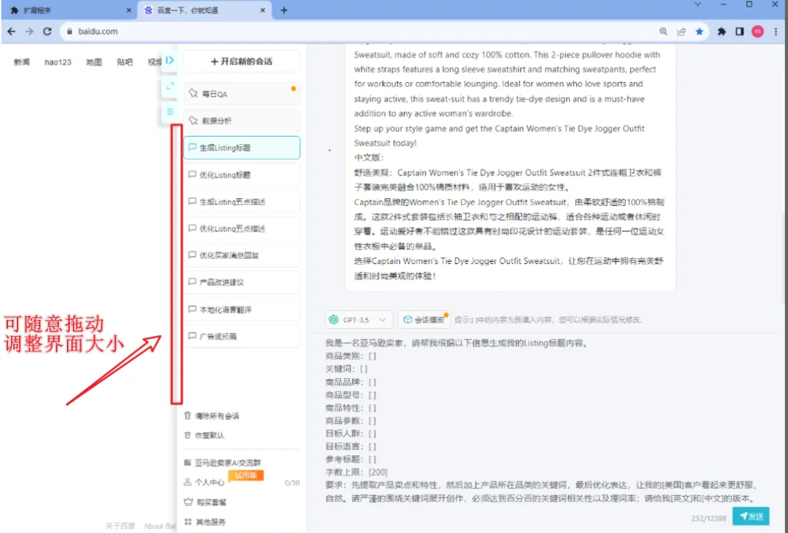Viewport: 788px width, 533px height.
Task: Open 其他服务 other services
Action: (x=205, y=522)
